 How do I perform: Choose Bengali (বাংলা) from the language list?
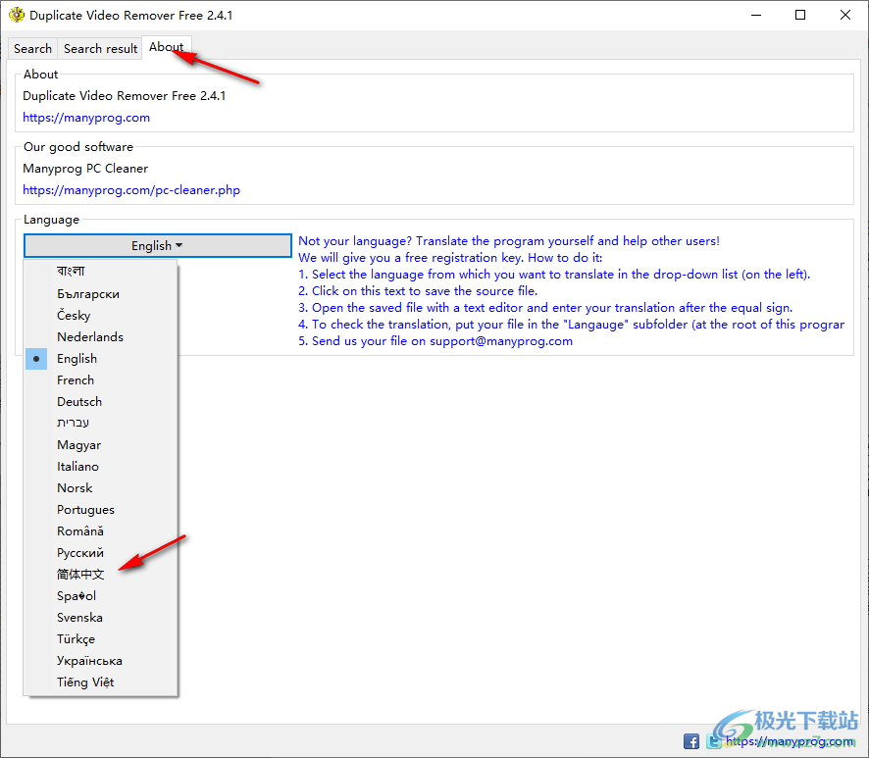click(x=101, y=272)
